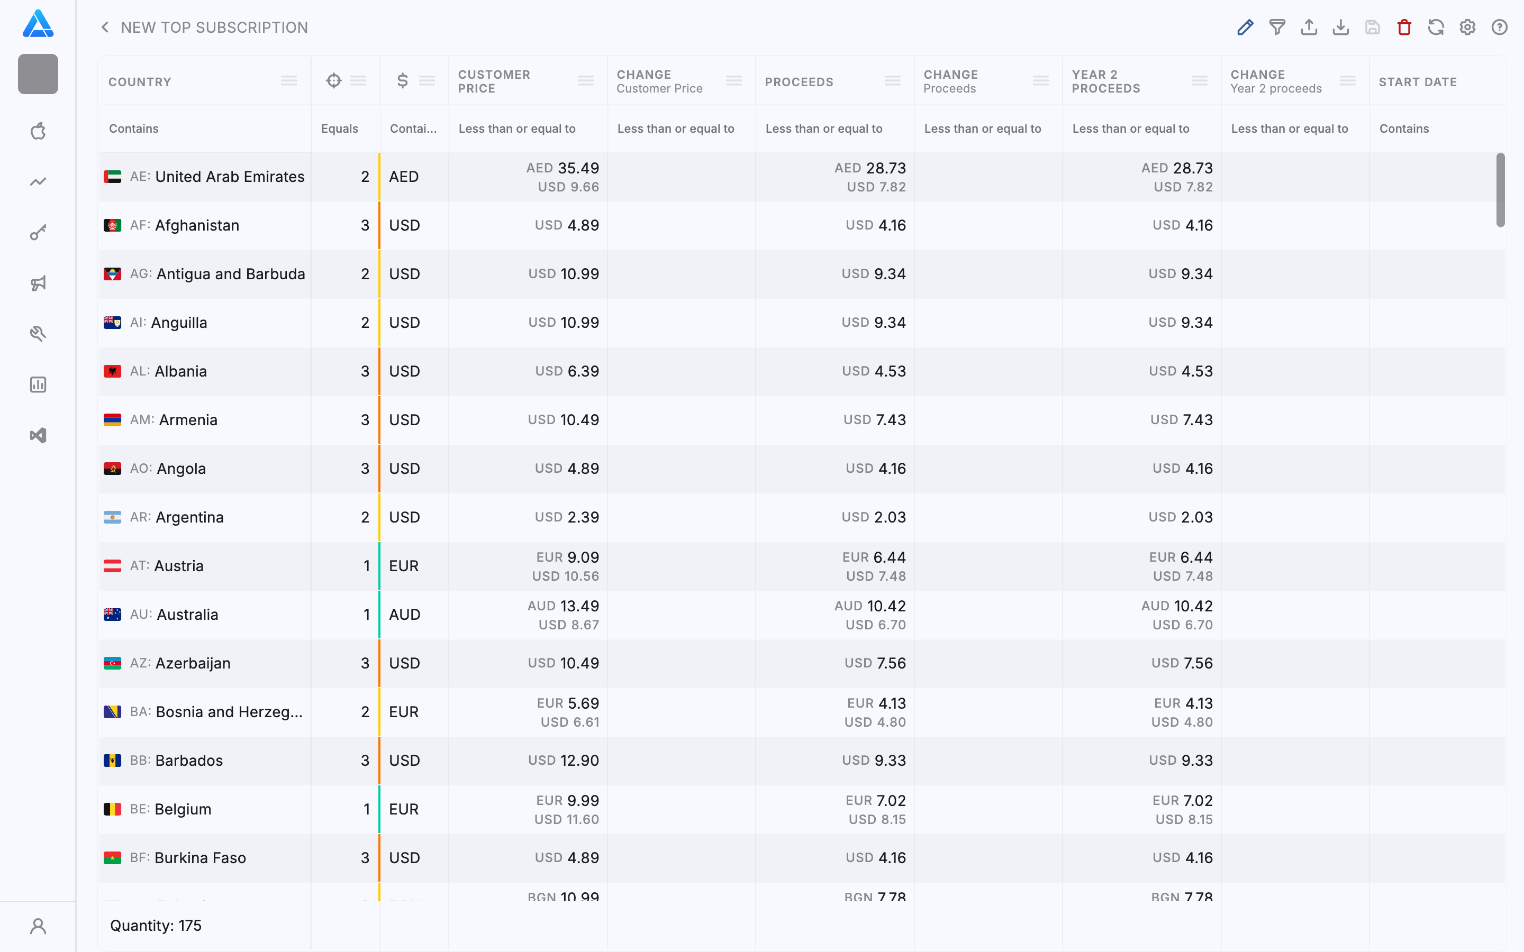Open the megaphone icon in sidebar
This screenshot has height=952, width=1524.
[x=38, y=283]
